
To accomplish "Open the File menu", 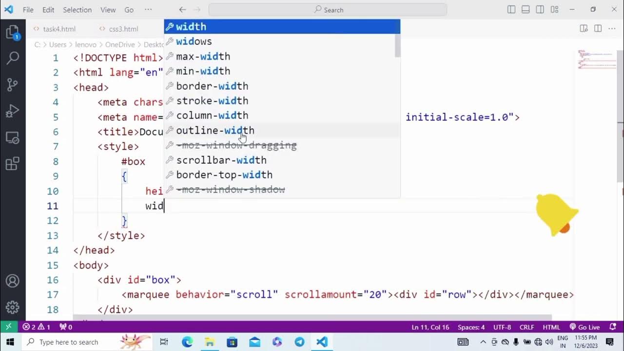I will point(28,10).
